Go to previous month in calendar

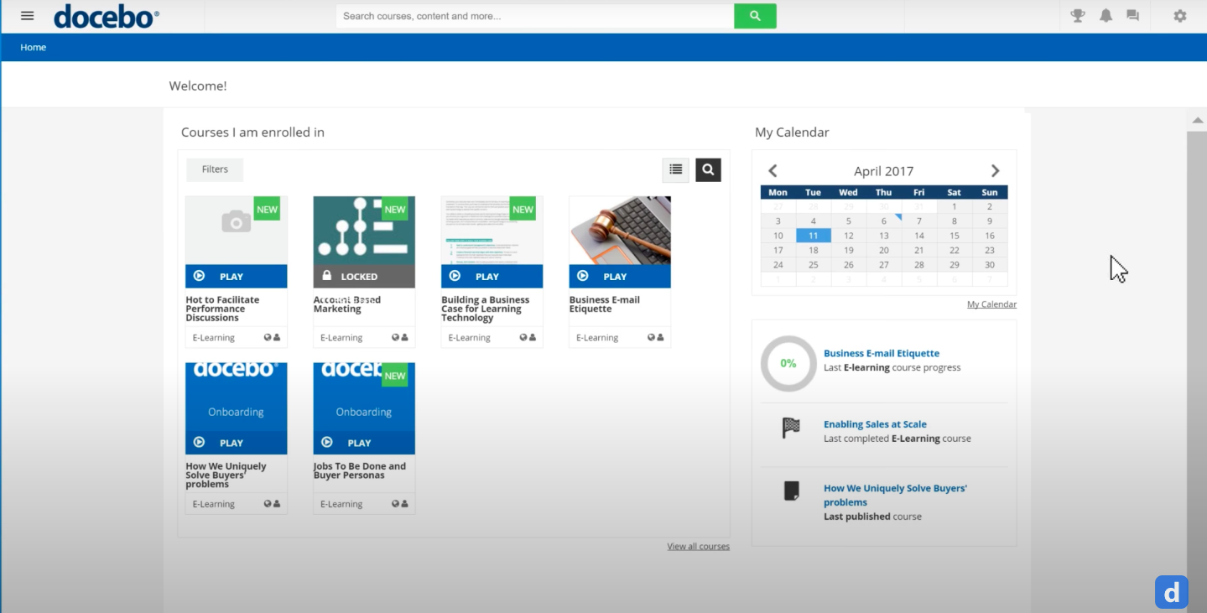tap(773, 171)
